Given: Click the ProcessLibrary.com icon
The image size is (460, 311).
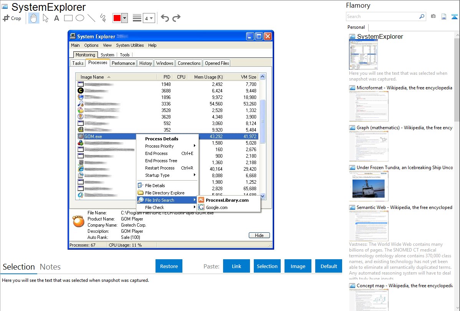Looking at the screenshot, I should click(x=201, y=200).
